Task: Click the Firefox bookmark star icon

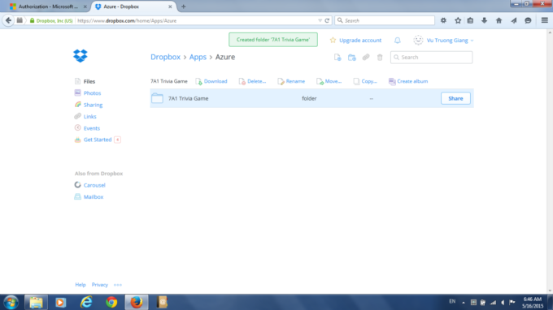Action: (458, 20)
